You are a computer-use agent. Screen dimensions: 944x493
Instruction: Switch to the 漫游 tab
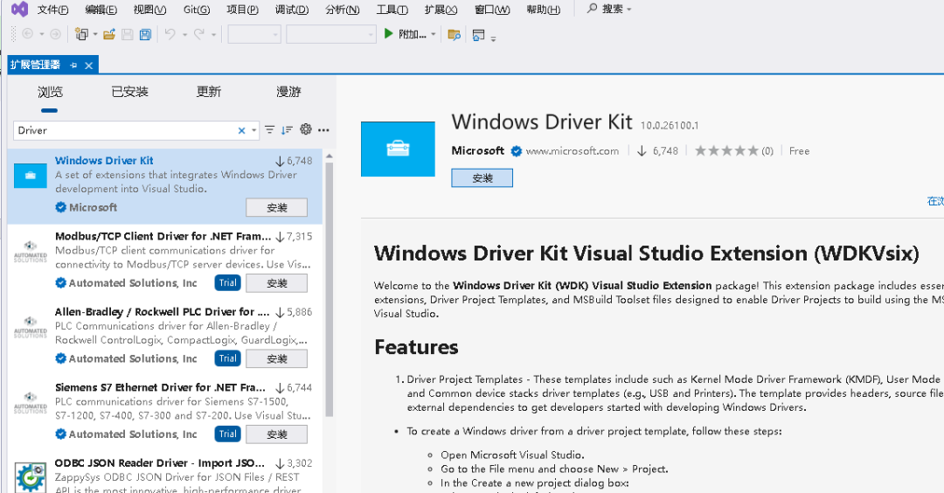(x=288, y=92)
